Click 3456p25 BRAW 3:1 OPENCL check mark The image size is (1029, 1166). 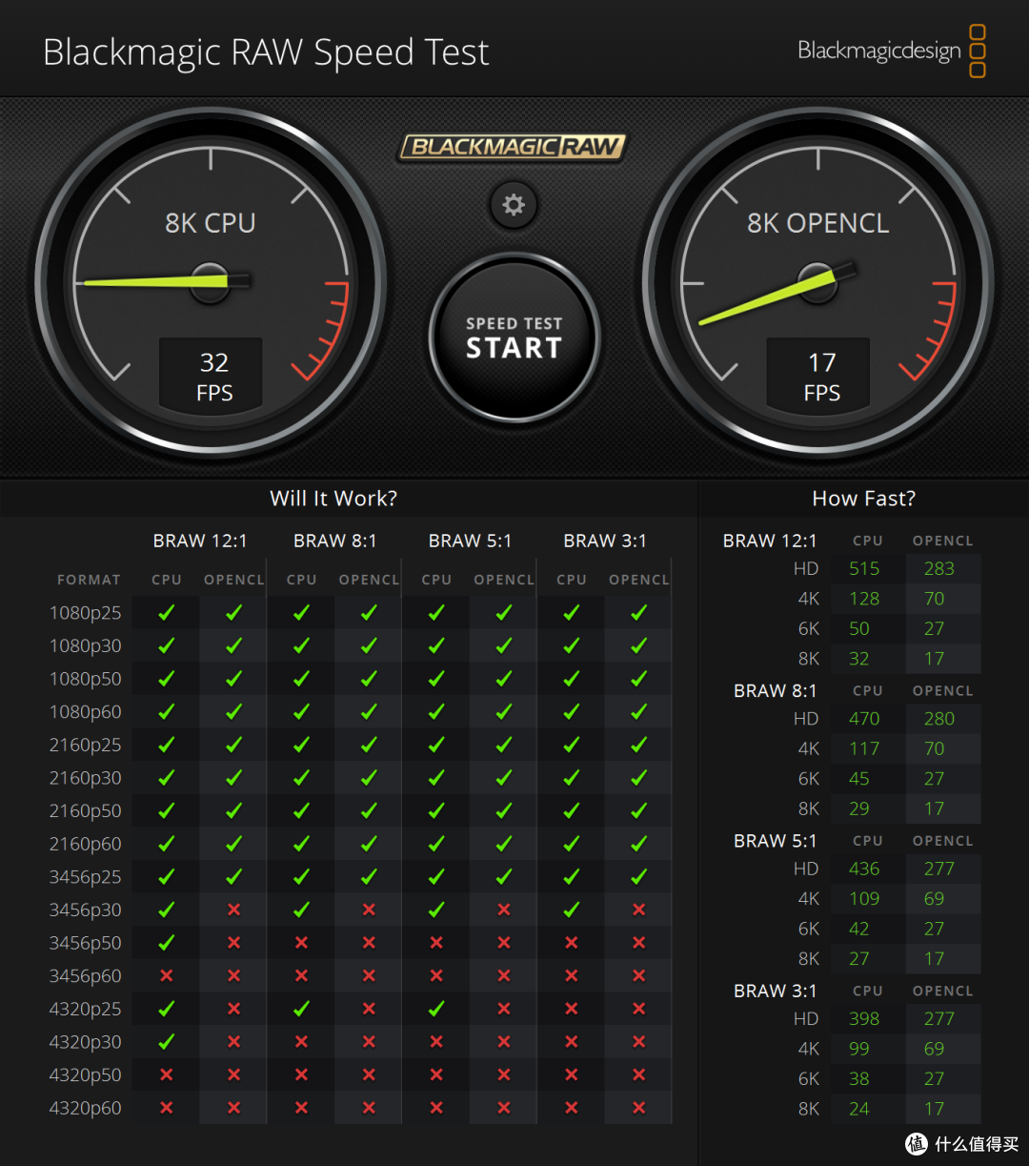coord(638,877)
